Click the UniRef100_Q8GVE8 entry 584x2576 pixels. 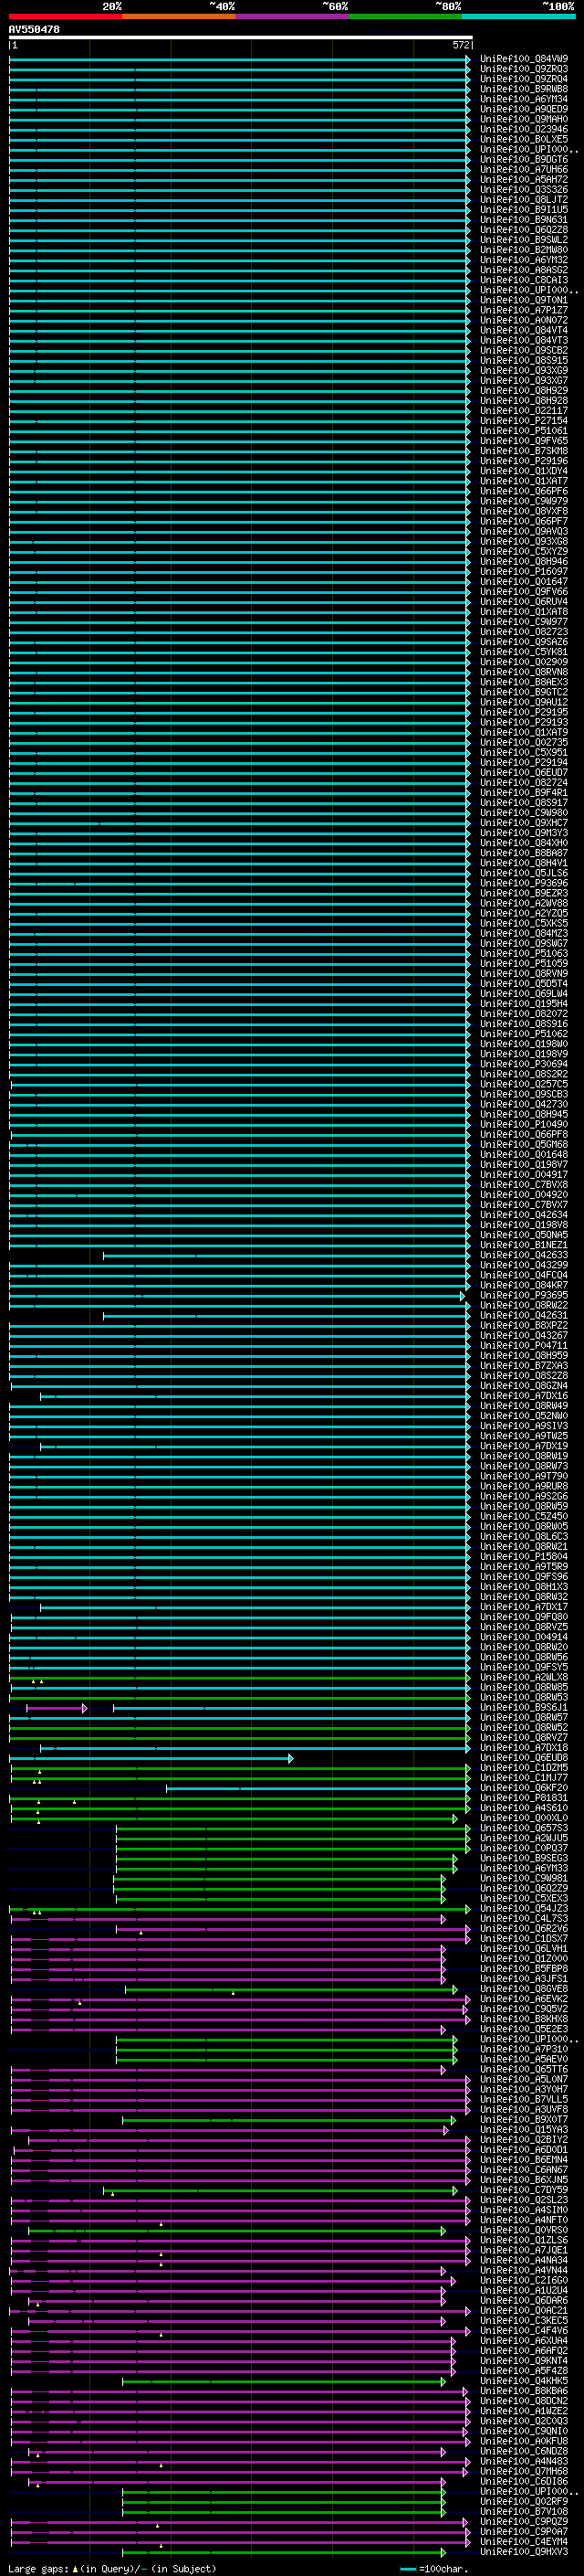tap(524, 1989)
